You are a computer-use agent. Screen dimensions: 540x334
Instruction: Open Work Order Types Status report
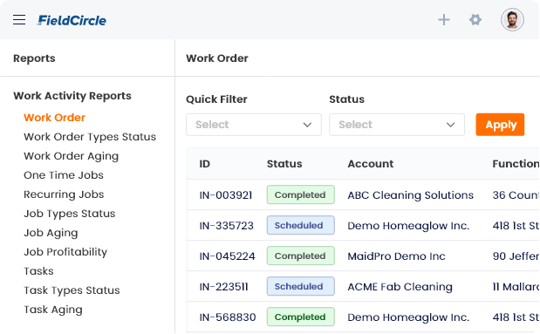[x=90, y=137]
